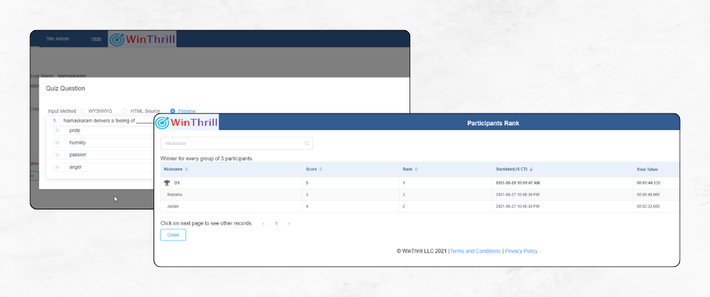
Task: Choose the Preview input method radio
Action: pyautogui.click(x=173, y=111)
